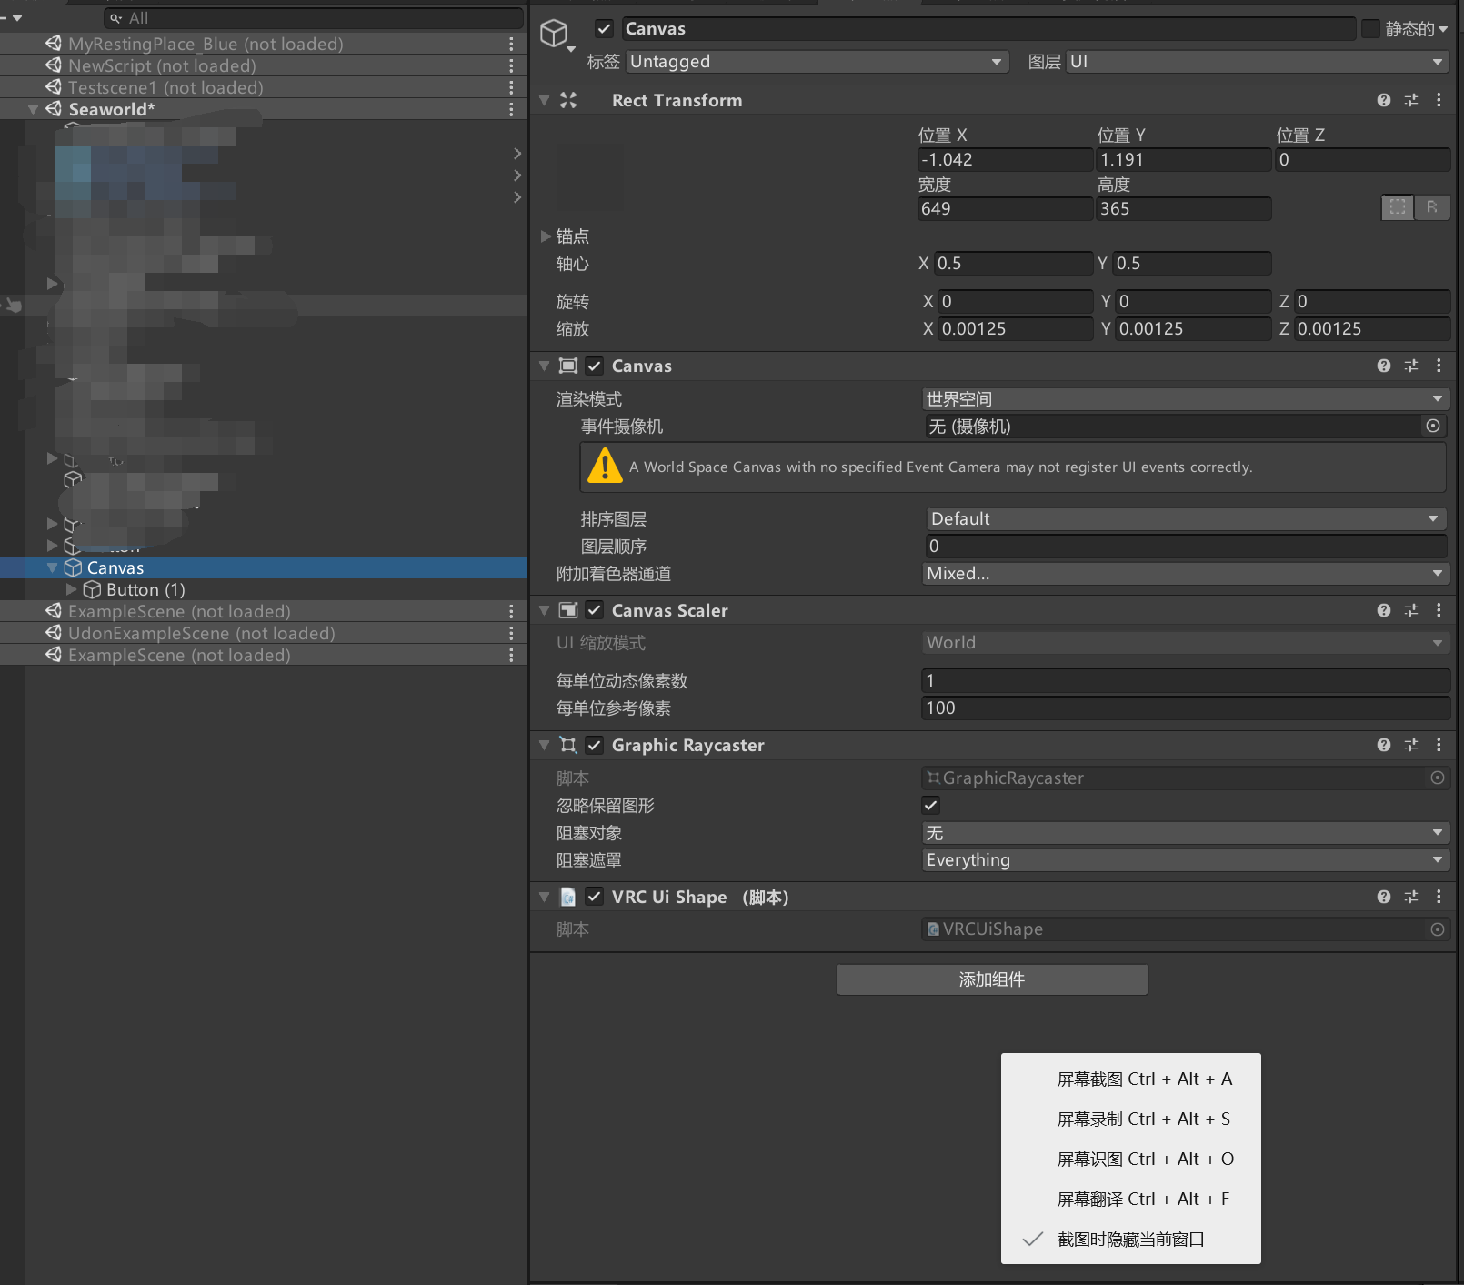Open blocking objects 无 dropdown
1464x1285 pixels.
(x=1186, y=833)
